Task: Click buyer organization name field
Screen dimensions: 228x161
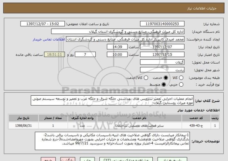Action: pos(118,32)
